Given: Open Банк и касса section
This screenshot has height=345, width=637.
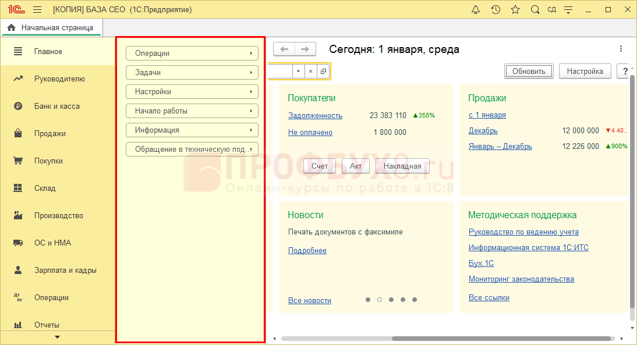Looking at the screenshot, I should pyautogui.click(x=56, y=106).
